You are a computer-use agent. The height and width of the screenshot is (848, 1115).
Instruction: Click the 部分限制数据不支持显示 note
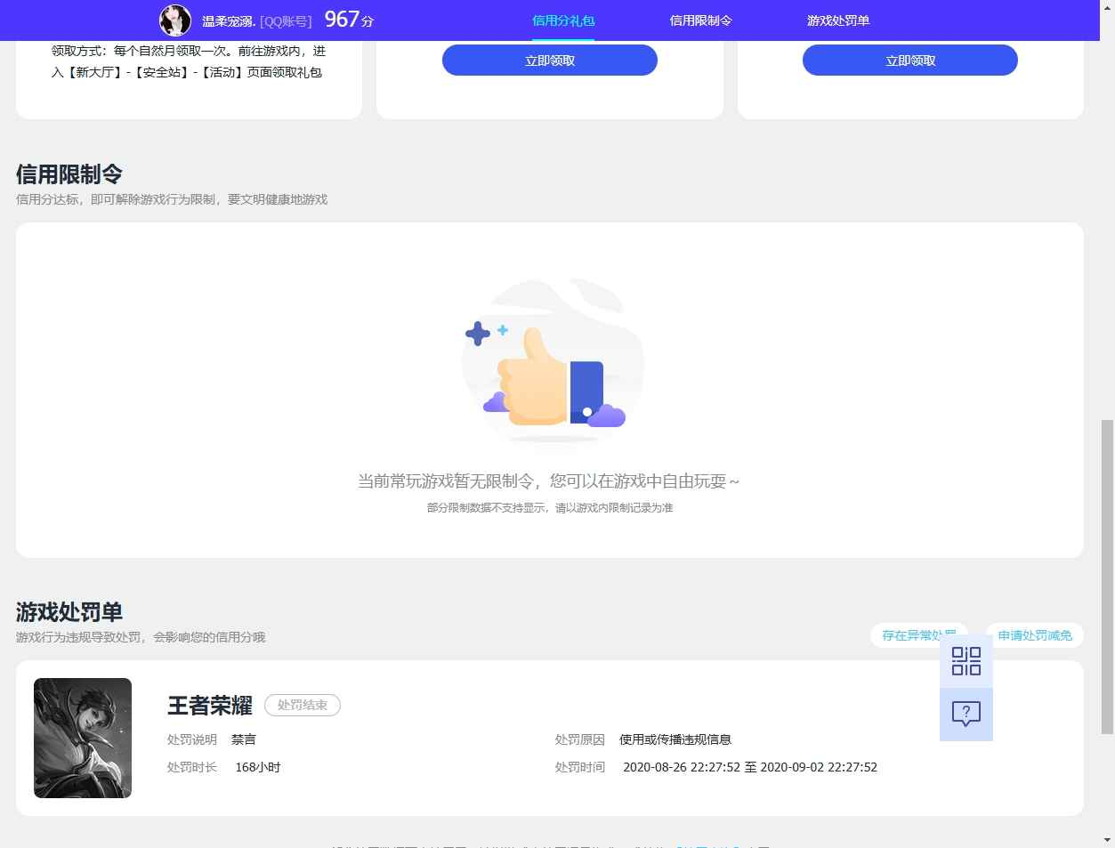point(550,508)
